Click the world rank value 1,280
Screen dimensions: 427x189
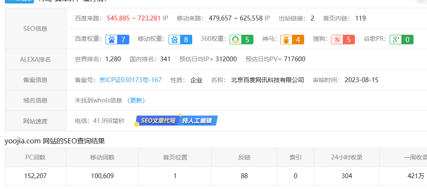coord(113,59)
